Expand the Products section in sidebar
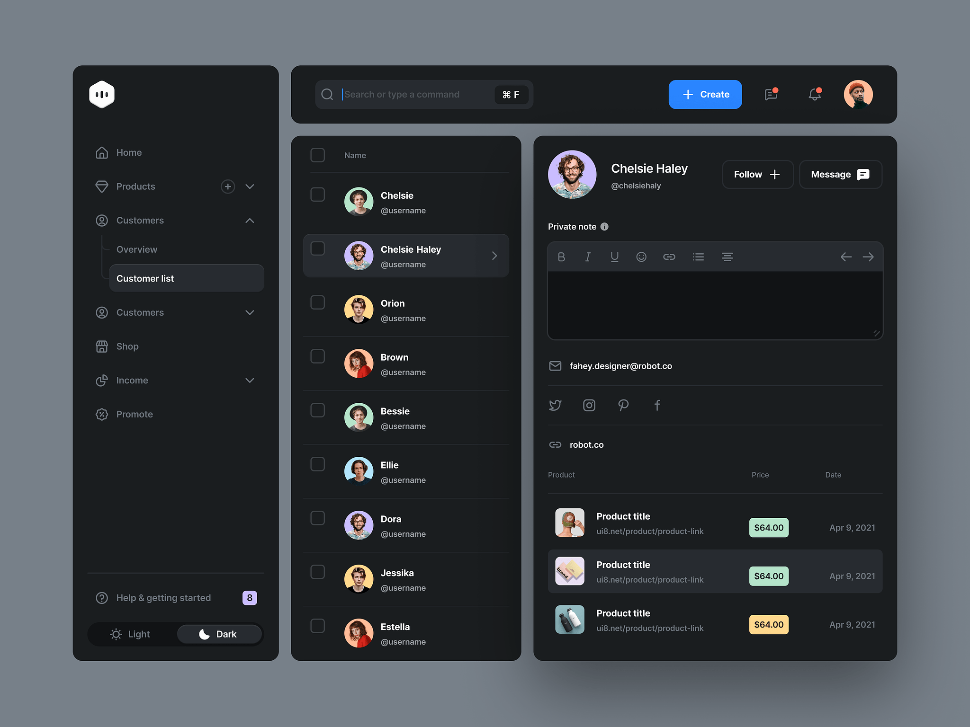970x727 pixels. click(x=249, y=186)
